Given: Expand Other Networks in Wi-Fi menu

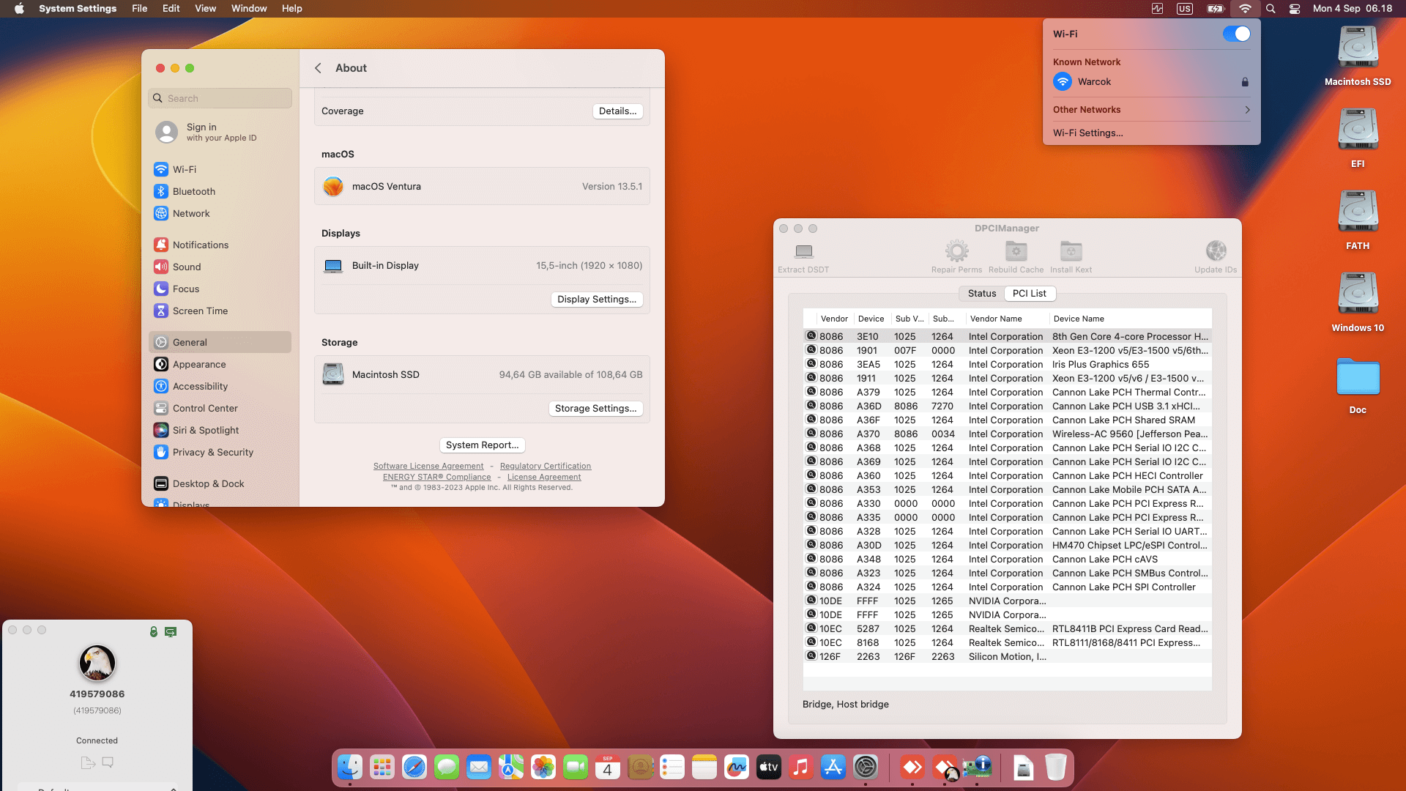Looking at the screenshot, I should 1151,109.
